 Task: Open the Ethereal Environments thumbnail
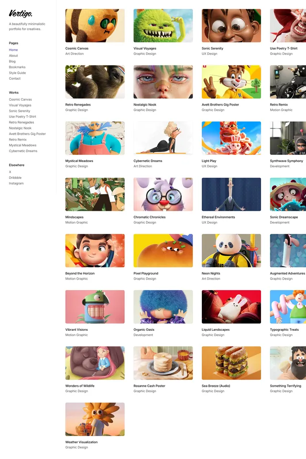click(x=231, y=195)
